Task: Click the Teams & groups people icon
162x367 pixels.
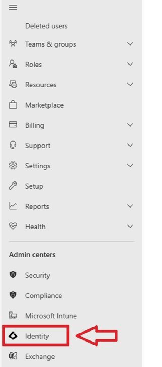Action: pos(13,44)
